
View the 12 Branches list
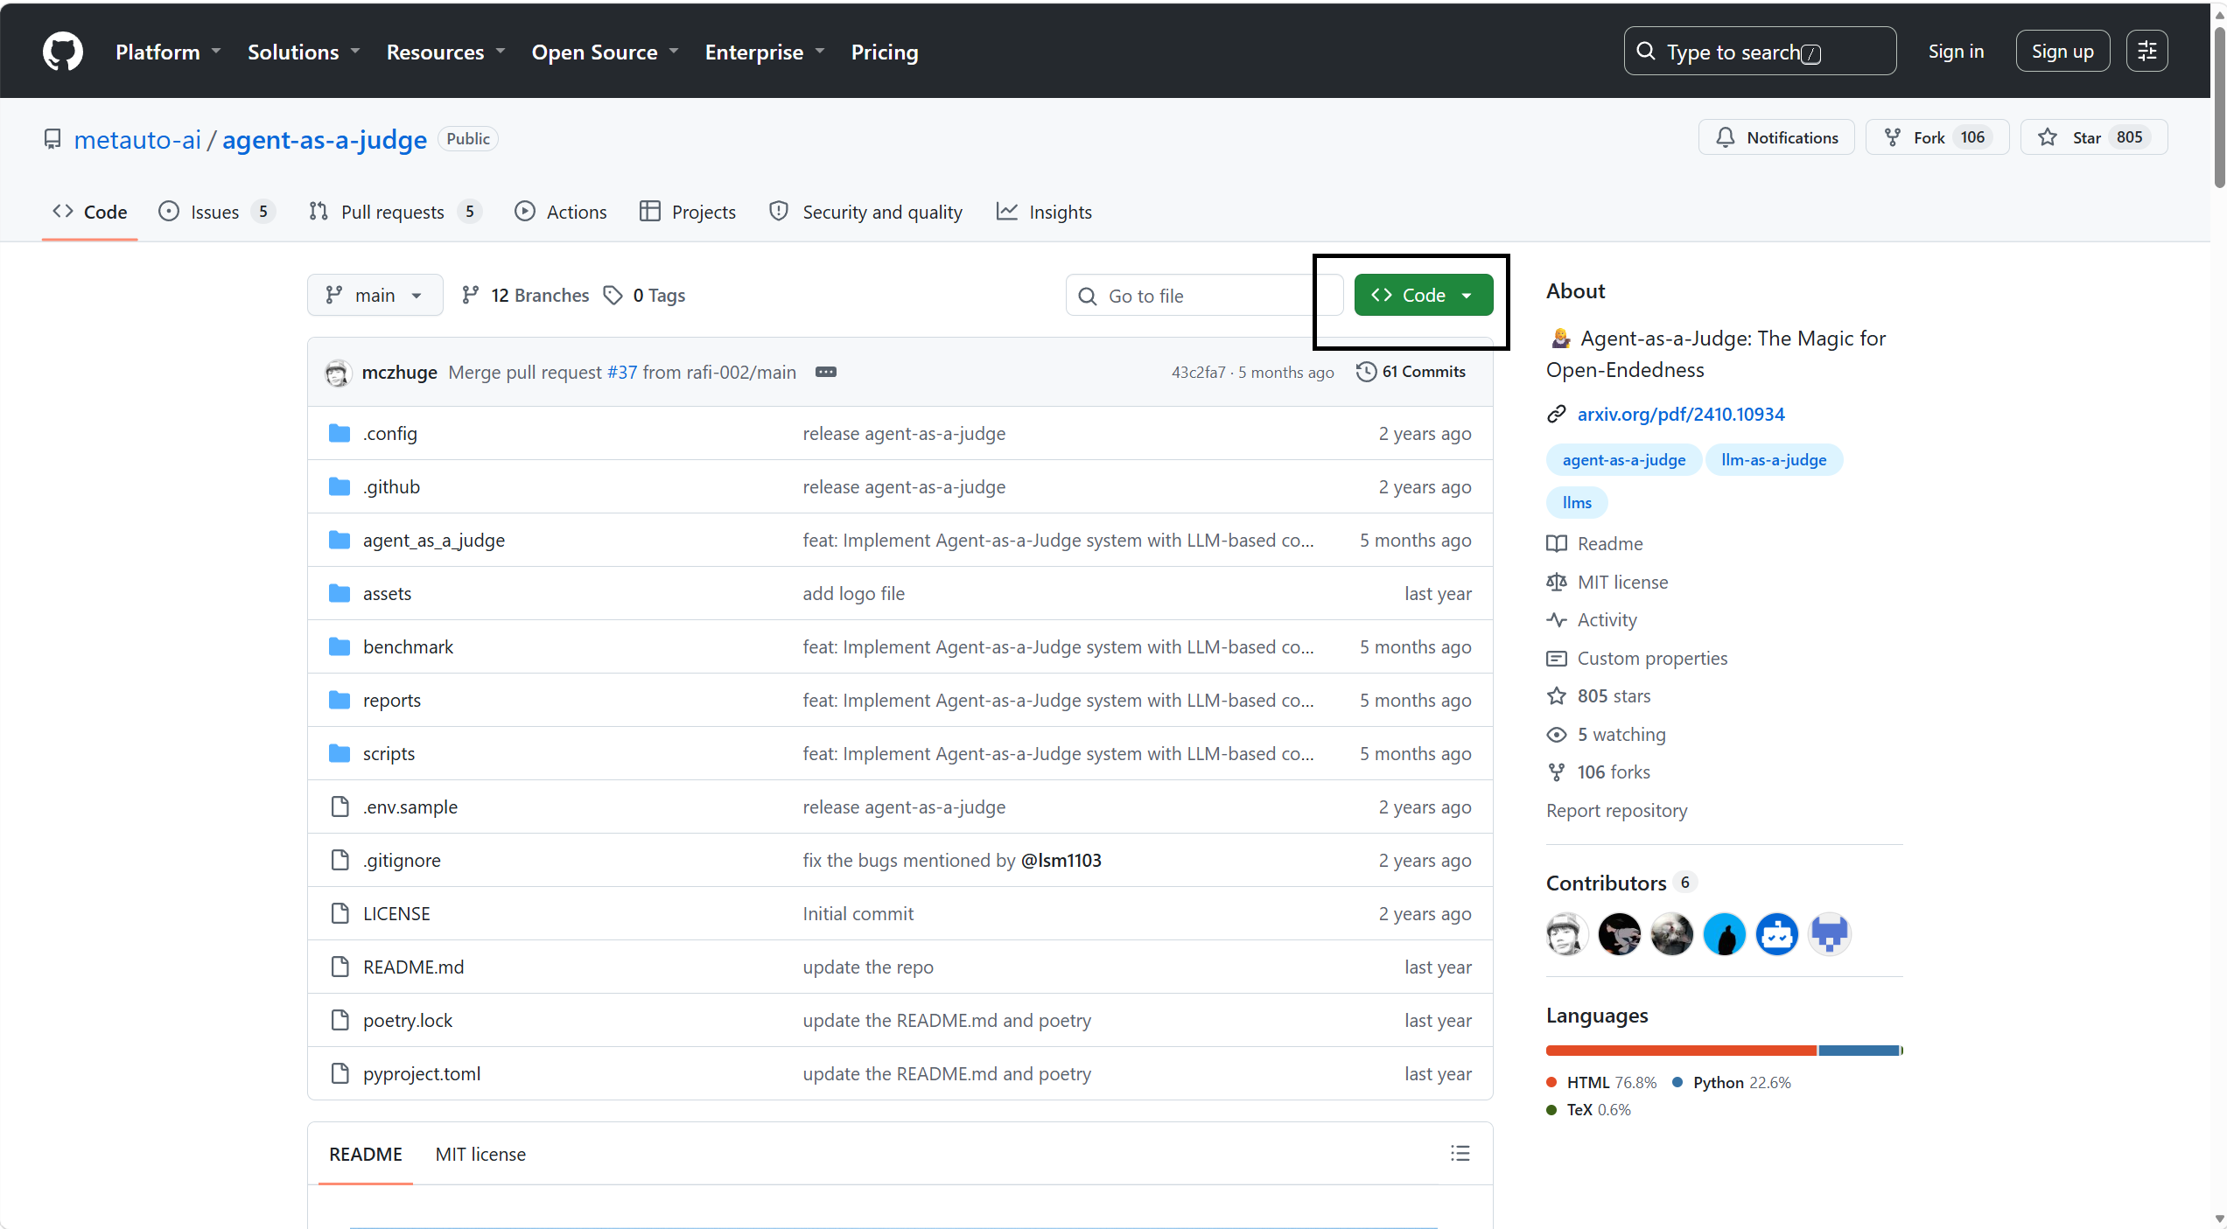point(526,296)
